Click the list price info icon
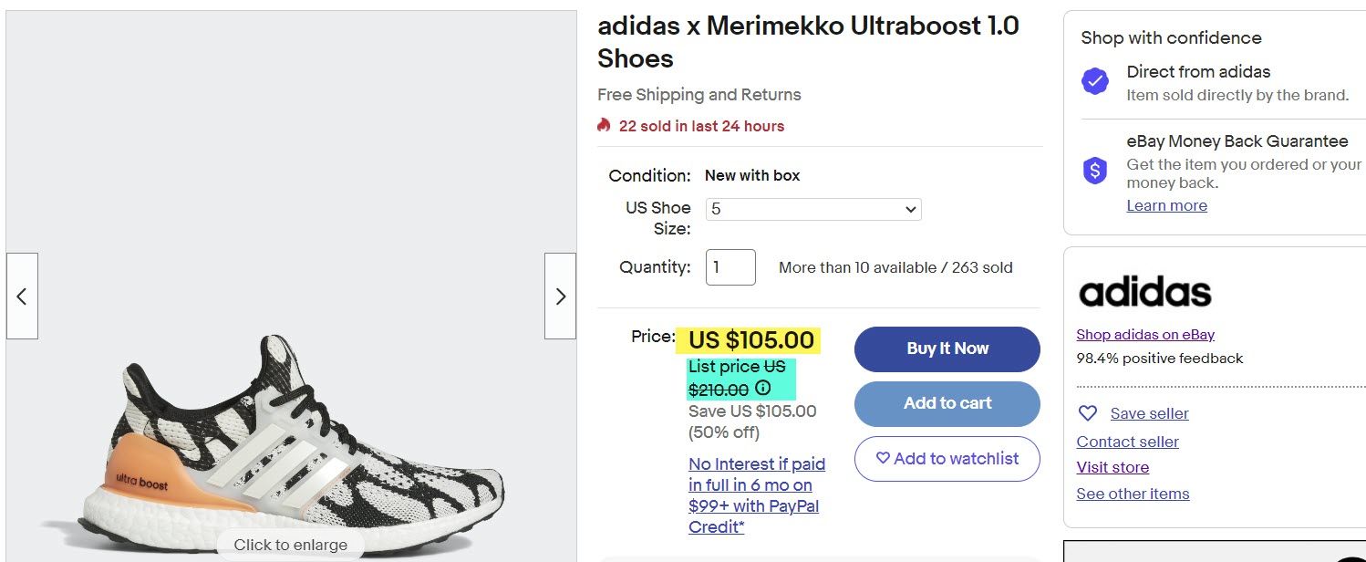This screenshot has width=1366, height=562. tap(763, 389)
